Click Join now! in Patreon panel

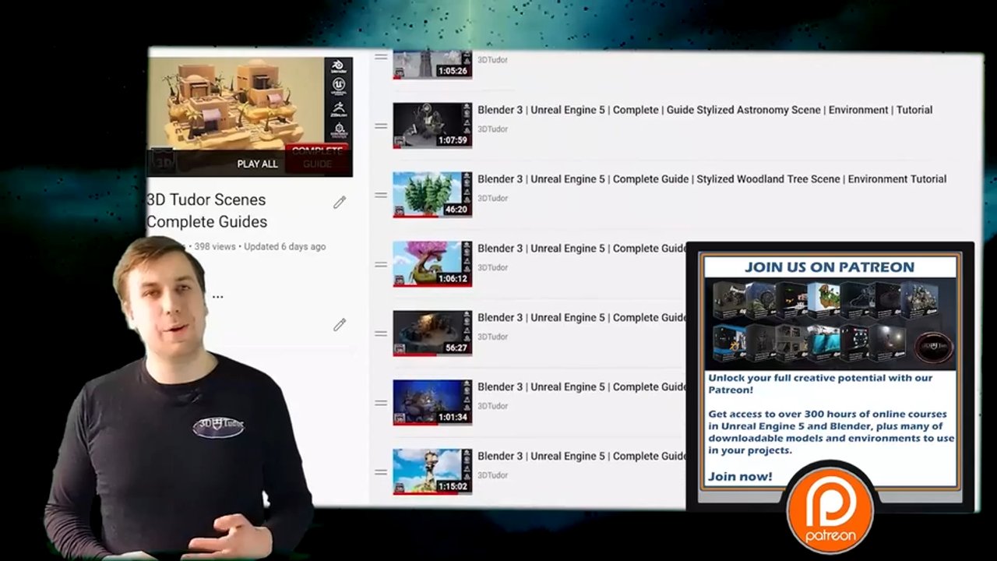click(740, 476)
